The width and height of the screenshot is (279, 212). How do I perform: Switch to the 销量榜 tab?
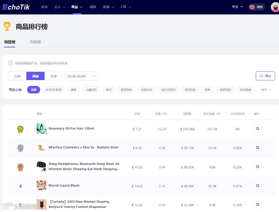coord(10,42)
